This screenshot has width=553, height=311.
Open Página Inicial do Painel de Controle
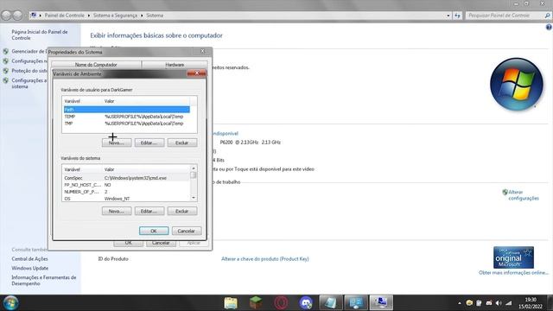tap(40, 35)
